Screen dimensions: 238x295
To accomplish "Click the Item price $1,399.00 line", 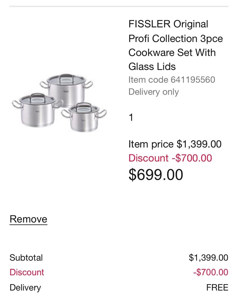I will pos(175,144).
